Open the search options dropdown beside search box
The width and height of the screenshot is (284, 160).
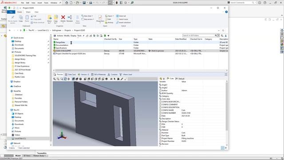pos(218,36)
